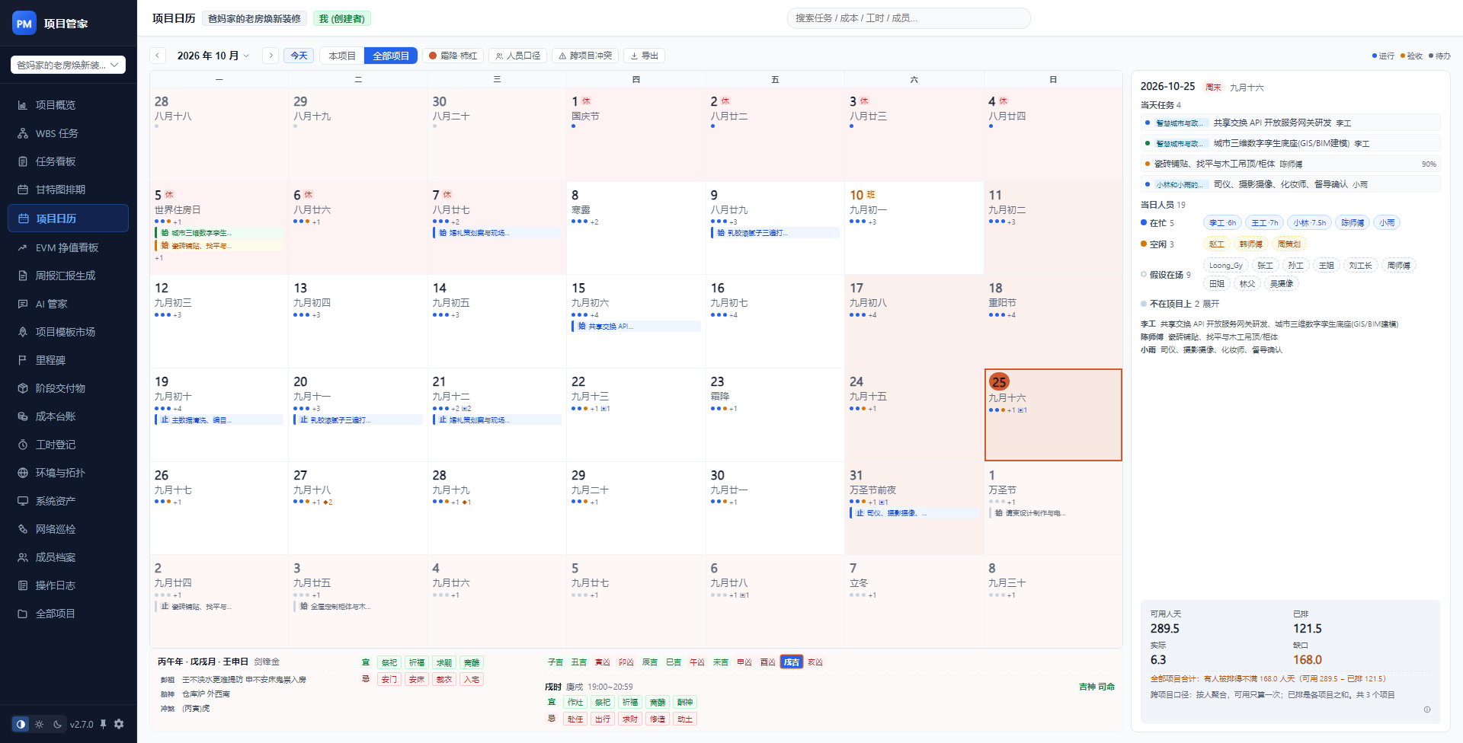Click the pin icon beside v2.7.0
The width and height of the screenshot is (1463, 743).
103,724
